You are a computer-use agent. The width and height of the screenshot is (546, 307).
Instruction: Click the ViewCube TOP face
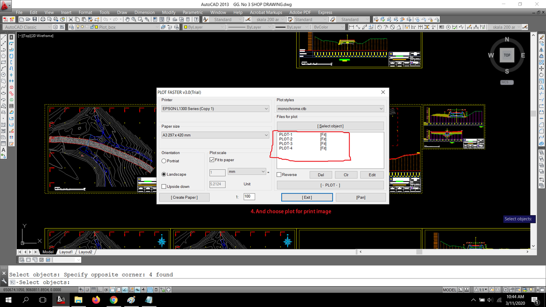coord(507,55)
